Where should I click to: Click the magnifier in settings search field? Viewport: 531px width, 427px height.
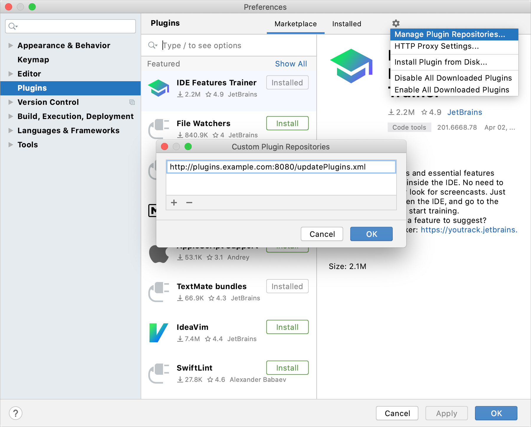[13, 26]
